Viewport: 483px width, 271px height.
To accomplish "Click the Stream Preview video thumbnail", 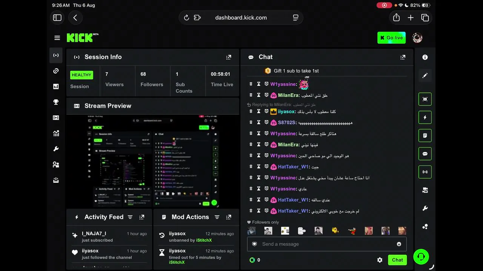I will [153, 161].
